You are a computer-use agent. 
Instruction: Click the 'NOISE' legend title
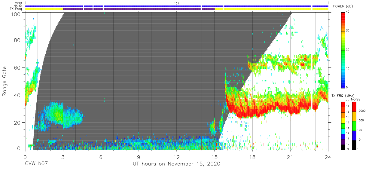point(355,99)
